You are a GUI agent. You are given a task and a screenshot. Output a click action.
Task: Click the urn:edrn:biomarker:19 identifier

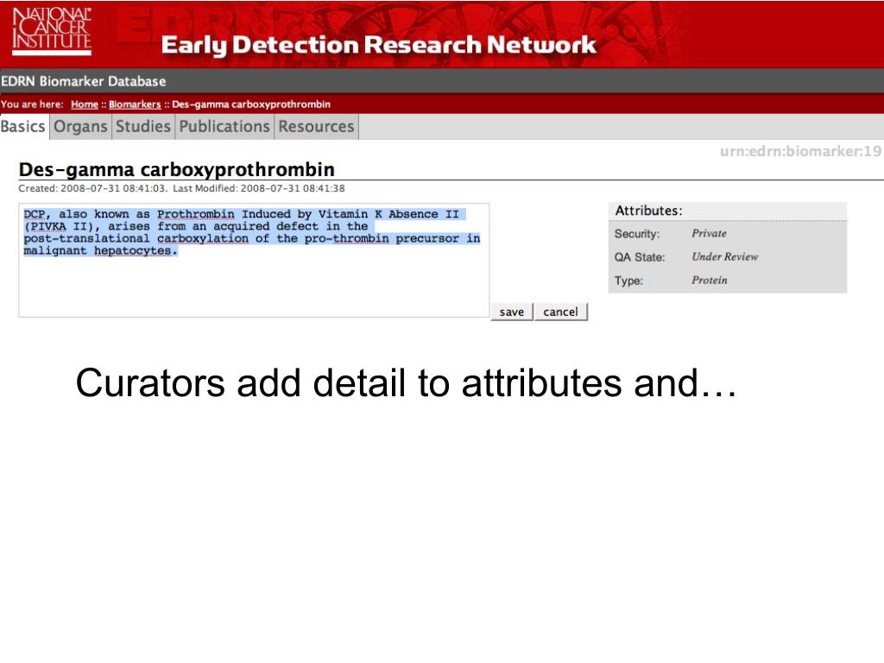pos(800,151)
